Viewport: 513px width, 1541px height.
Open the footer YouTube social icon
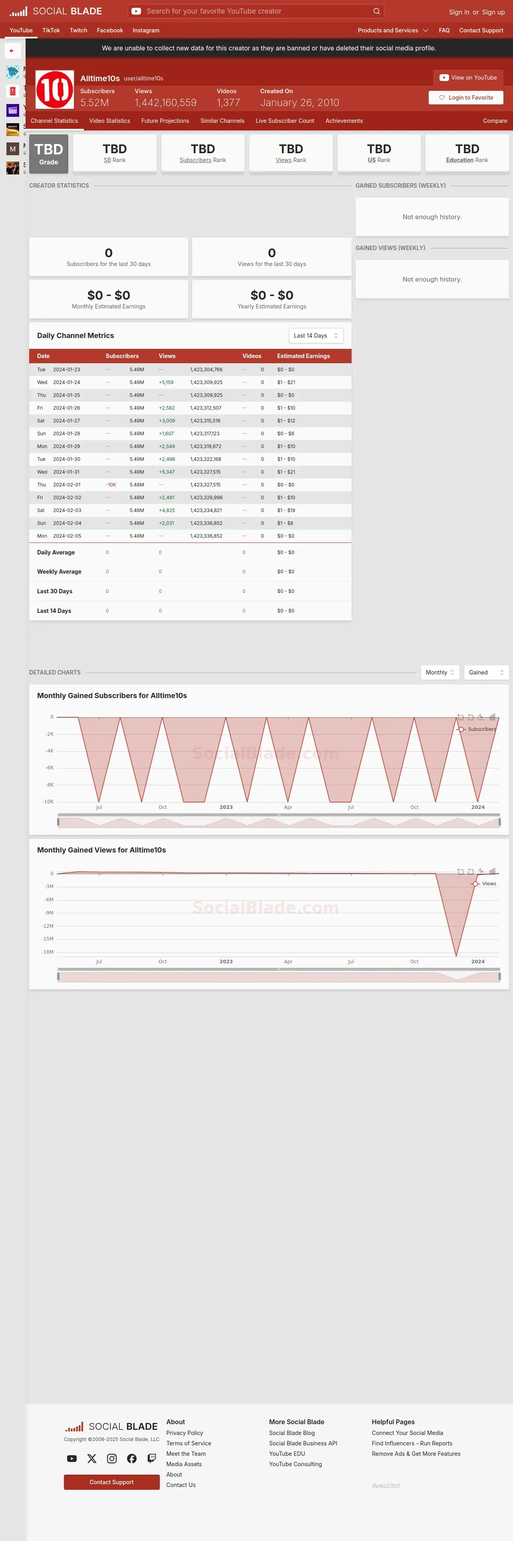72,1459
